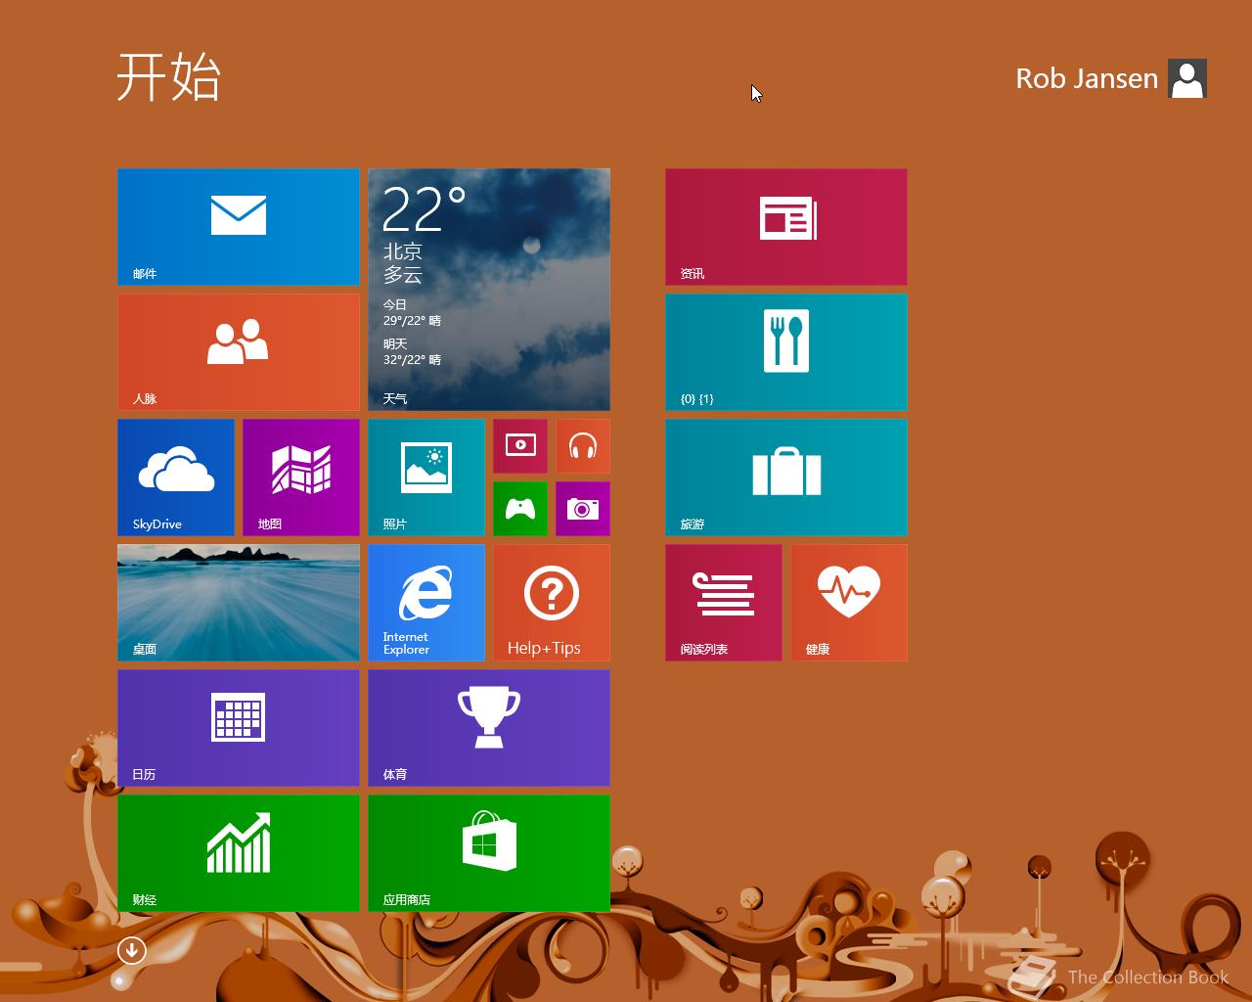Open the Maps (地图) tile
Viewport: 1252px width, 1002px height.
coord(301,478)
